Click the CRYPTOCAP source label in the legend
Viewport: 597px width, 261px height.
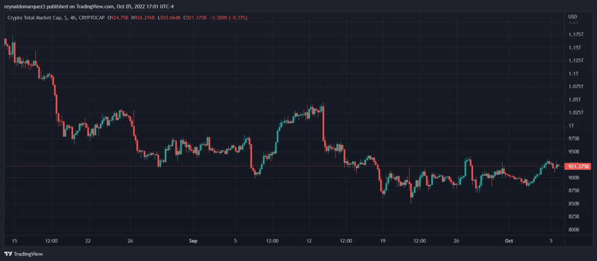[92, 18]
